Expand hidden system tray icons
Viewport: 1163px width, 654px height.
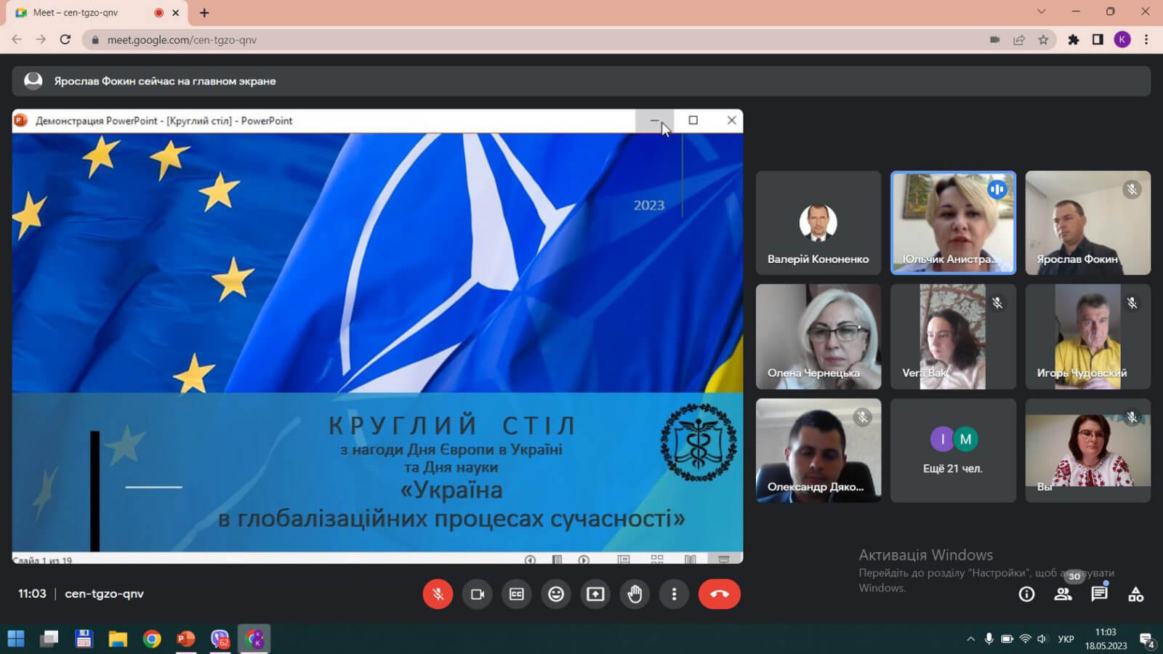coord(970,639)
